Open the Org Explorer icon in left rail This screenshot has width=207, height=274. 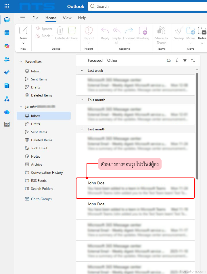(7, 99)
